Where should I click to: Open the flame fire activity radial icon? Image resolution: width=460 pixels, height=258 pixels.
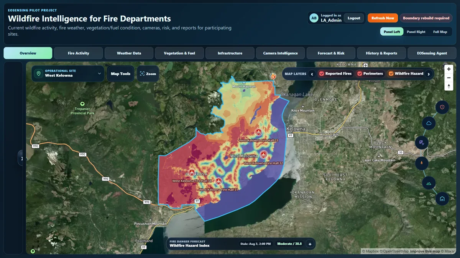422,163
